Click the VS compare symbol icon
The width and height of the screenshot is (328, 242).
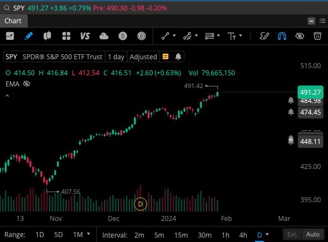[85, 36]
